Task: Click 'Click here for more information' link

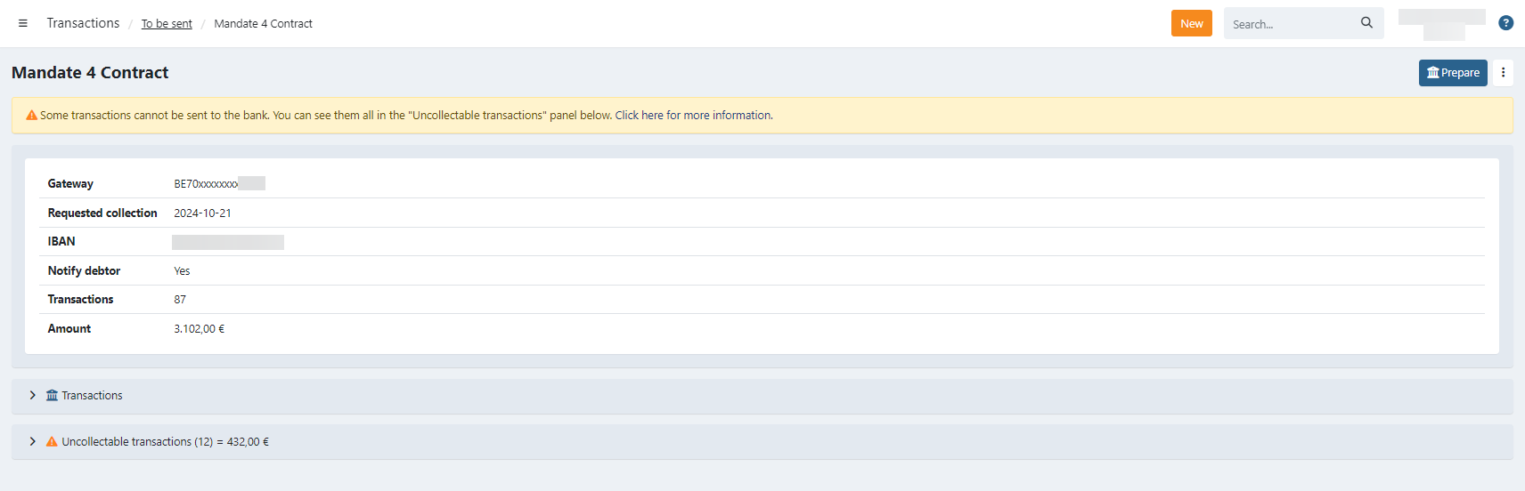Action: 693,116
